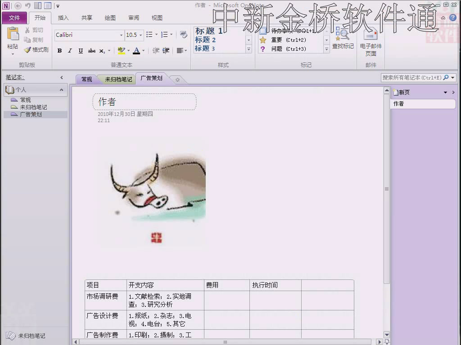Open the font color dropdown arrow
This screenshot has width=461, height=345.
tap(144, 51)
